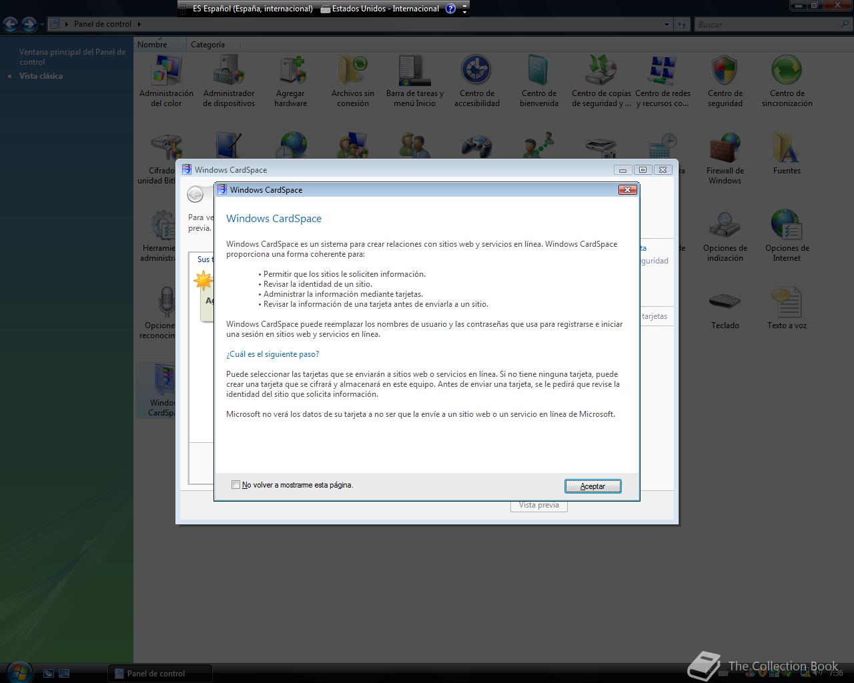Click 'Permitir que los sitios le soliciten información' bullet

pyautogui.click(x=344, y=274)
